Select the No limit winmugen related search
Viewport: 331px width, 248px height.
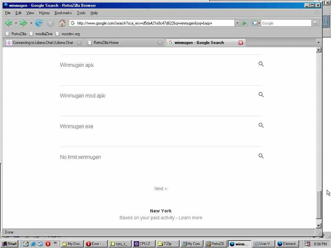click(80, 157)
